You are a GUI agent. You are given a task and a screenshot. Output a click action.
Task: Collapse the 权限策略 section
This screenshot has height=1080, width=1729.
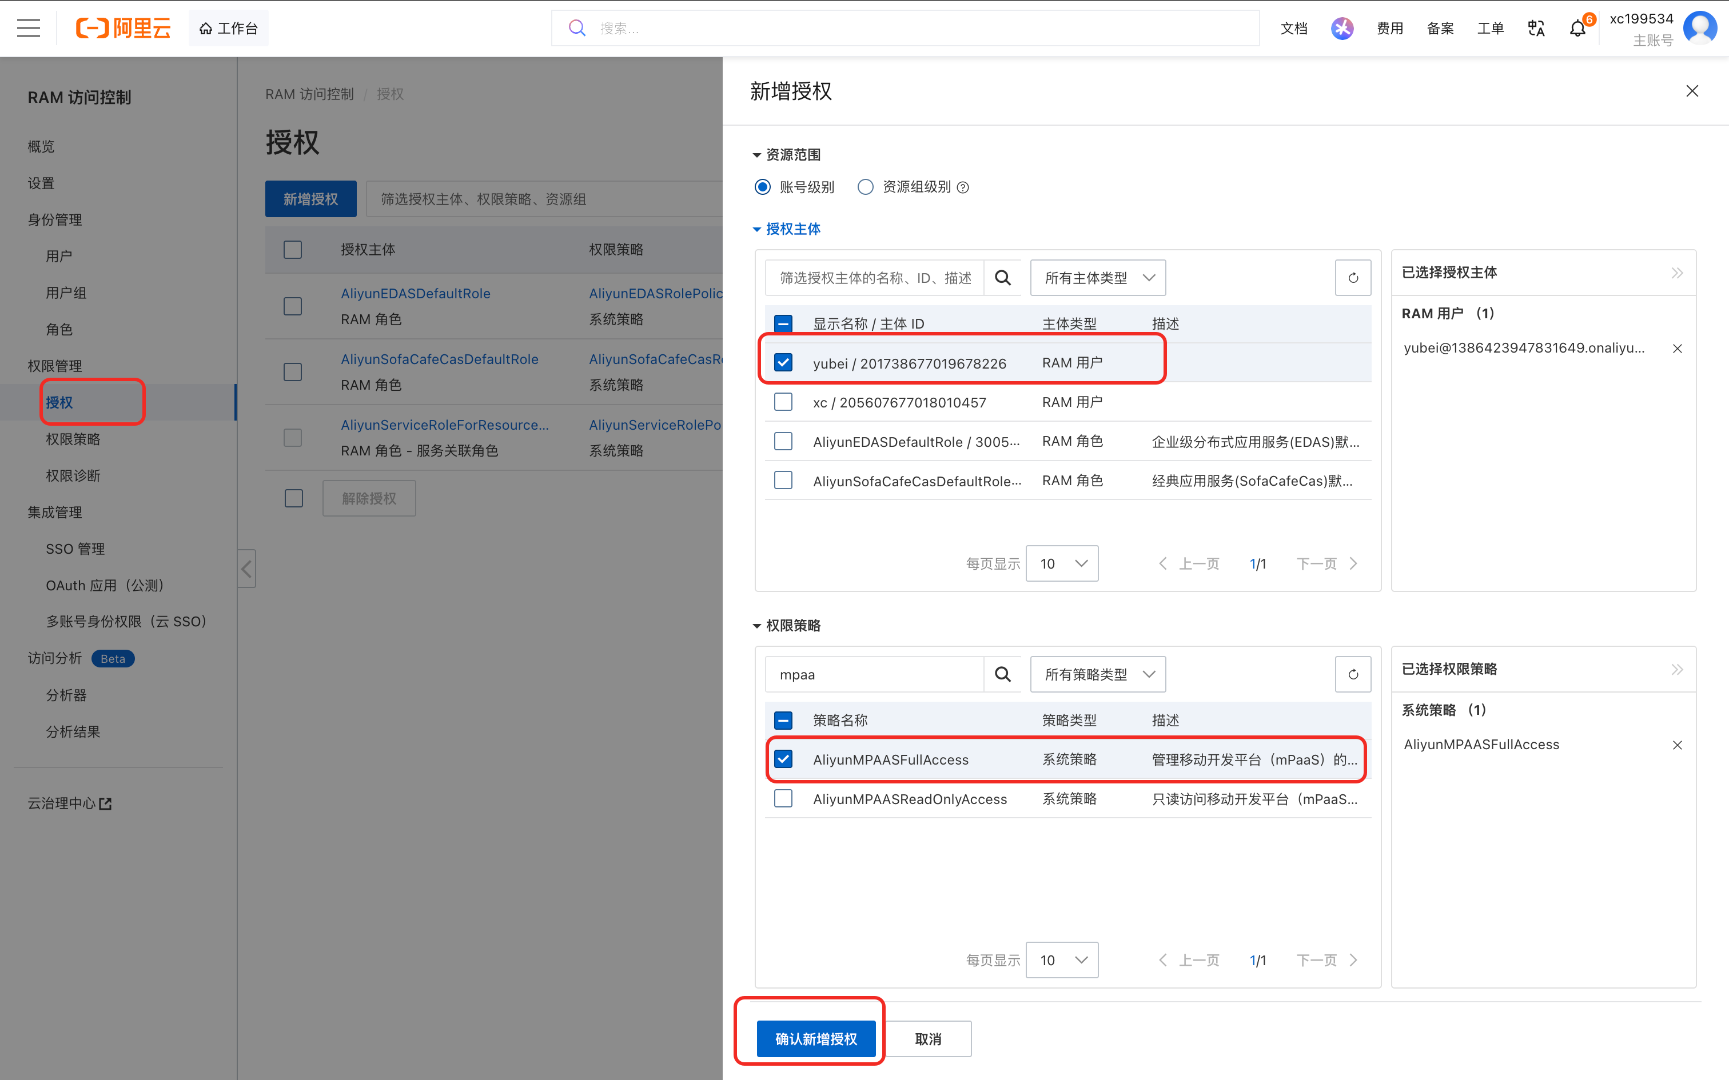pos(787,626)
